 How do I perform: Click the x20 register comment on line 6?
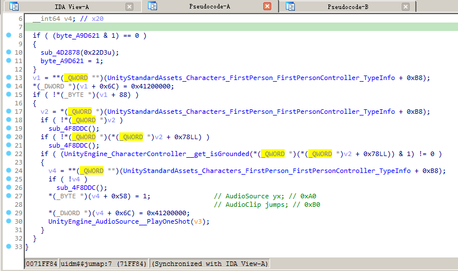point(92,19)
